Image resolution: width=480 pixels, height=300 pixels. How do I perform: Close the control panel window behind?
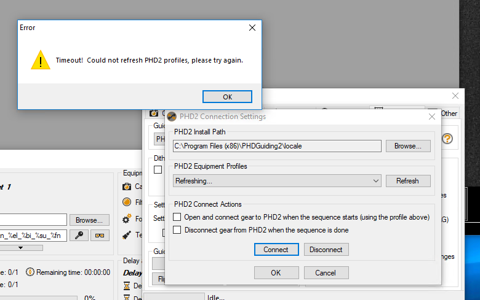pyautogui.click(x=455, y=96)
